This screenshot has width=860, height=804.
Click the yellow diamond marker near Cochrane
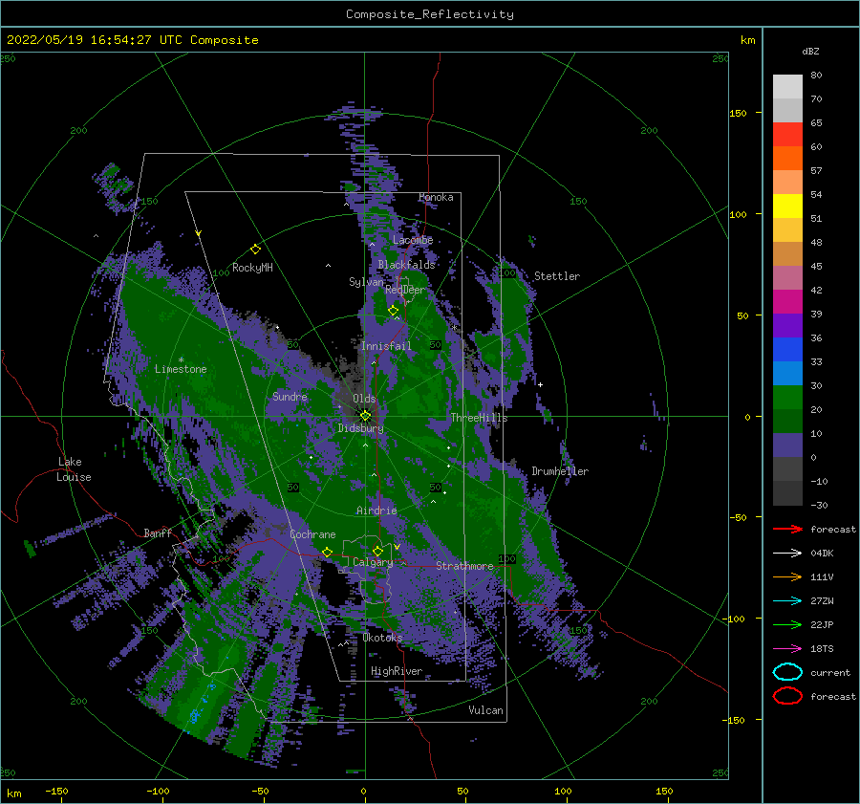(x=327, y=552)
